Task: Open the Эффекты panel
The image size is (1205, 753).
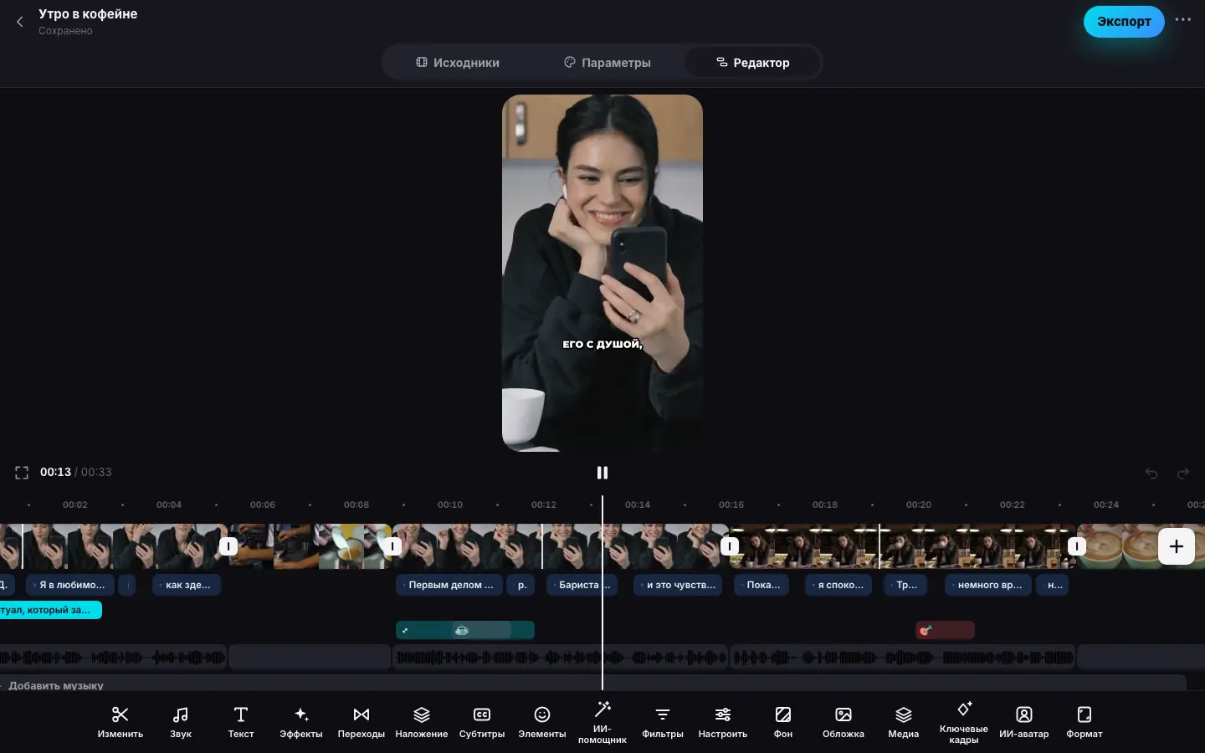Action: click(301, 722)
